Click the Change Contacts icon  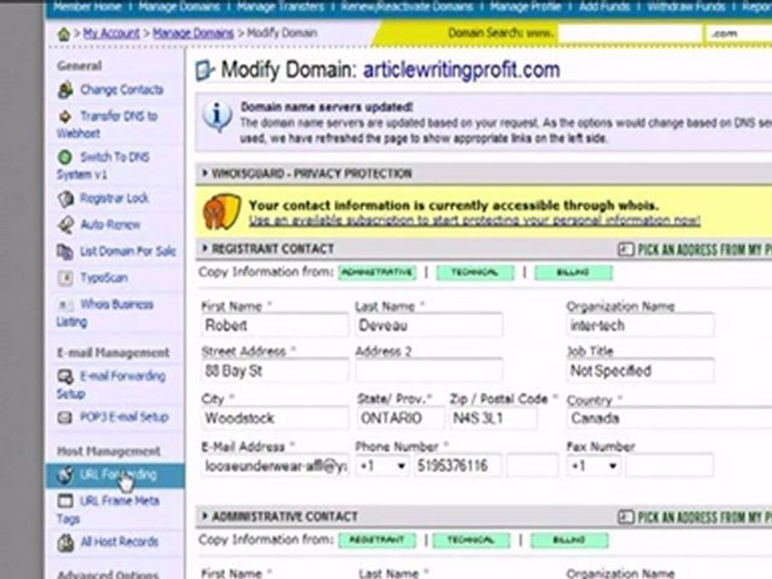pos(65,90)
